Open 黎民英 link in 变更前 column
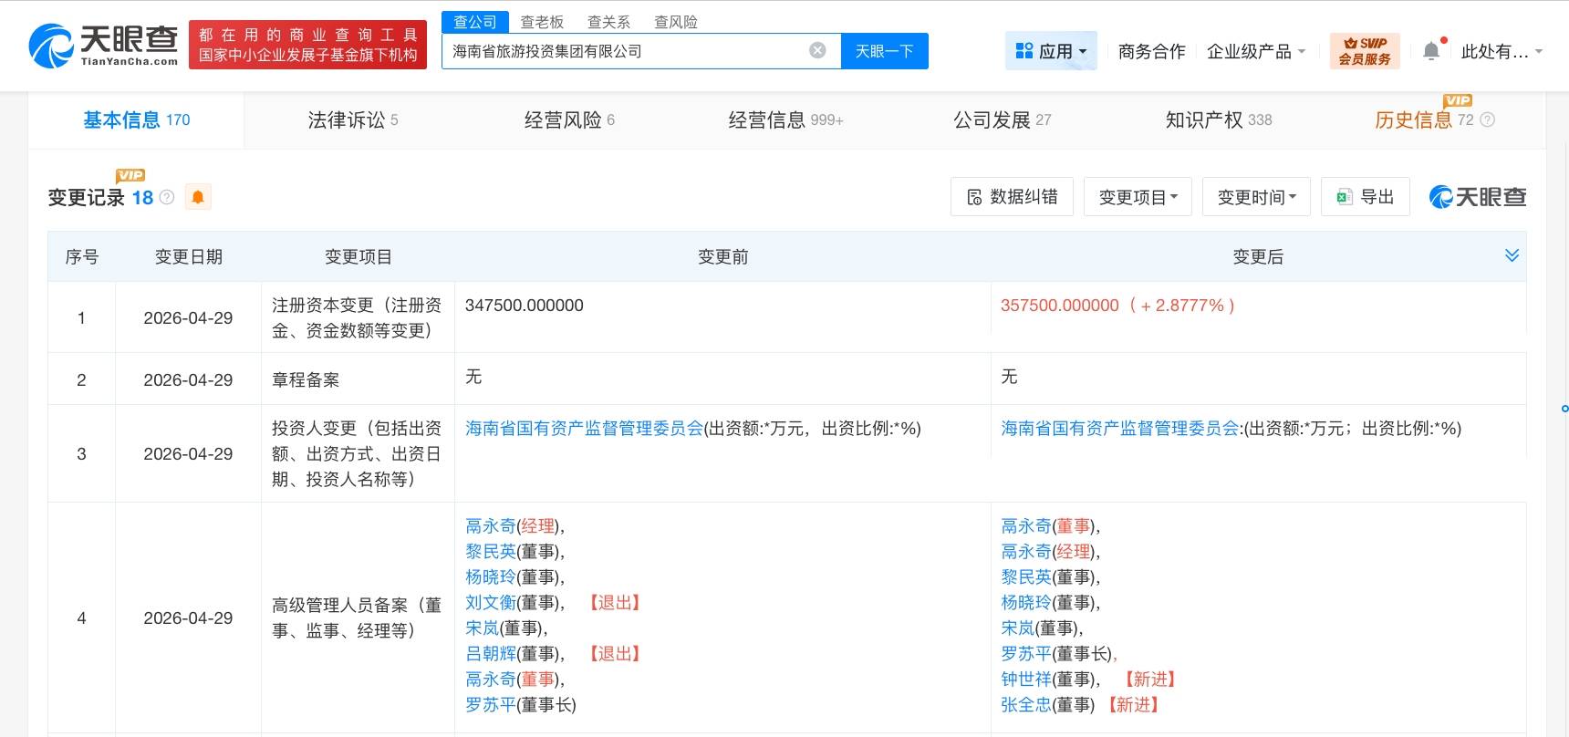This screenshot has width=1569, height=737. coord(491,551)
